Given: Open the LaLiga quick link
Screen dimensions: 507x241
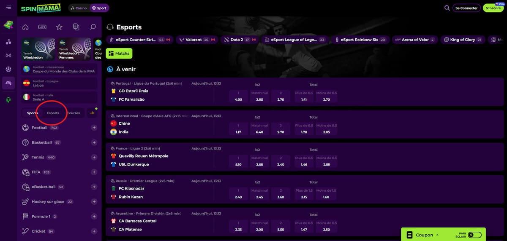Looking at the screenshot, I should 59,83.
